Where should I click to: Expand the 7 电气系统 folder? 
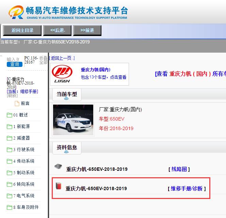(x=24, y=196)
